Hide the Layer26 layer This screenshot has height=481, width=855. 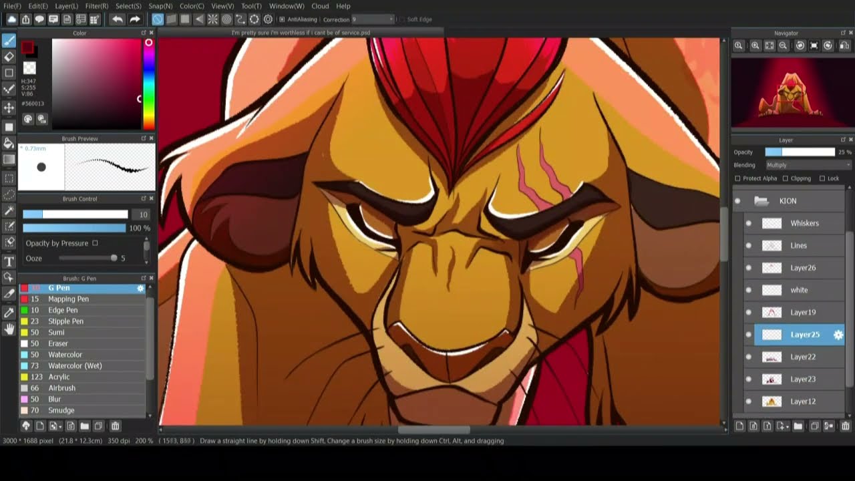[748, 268]
